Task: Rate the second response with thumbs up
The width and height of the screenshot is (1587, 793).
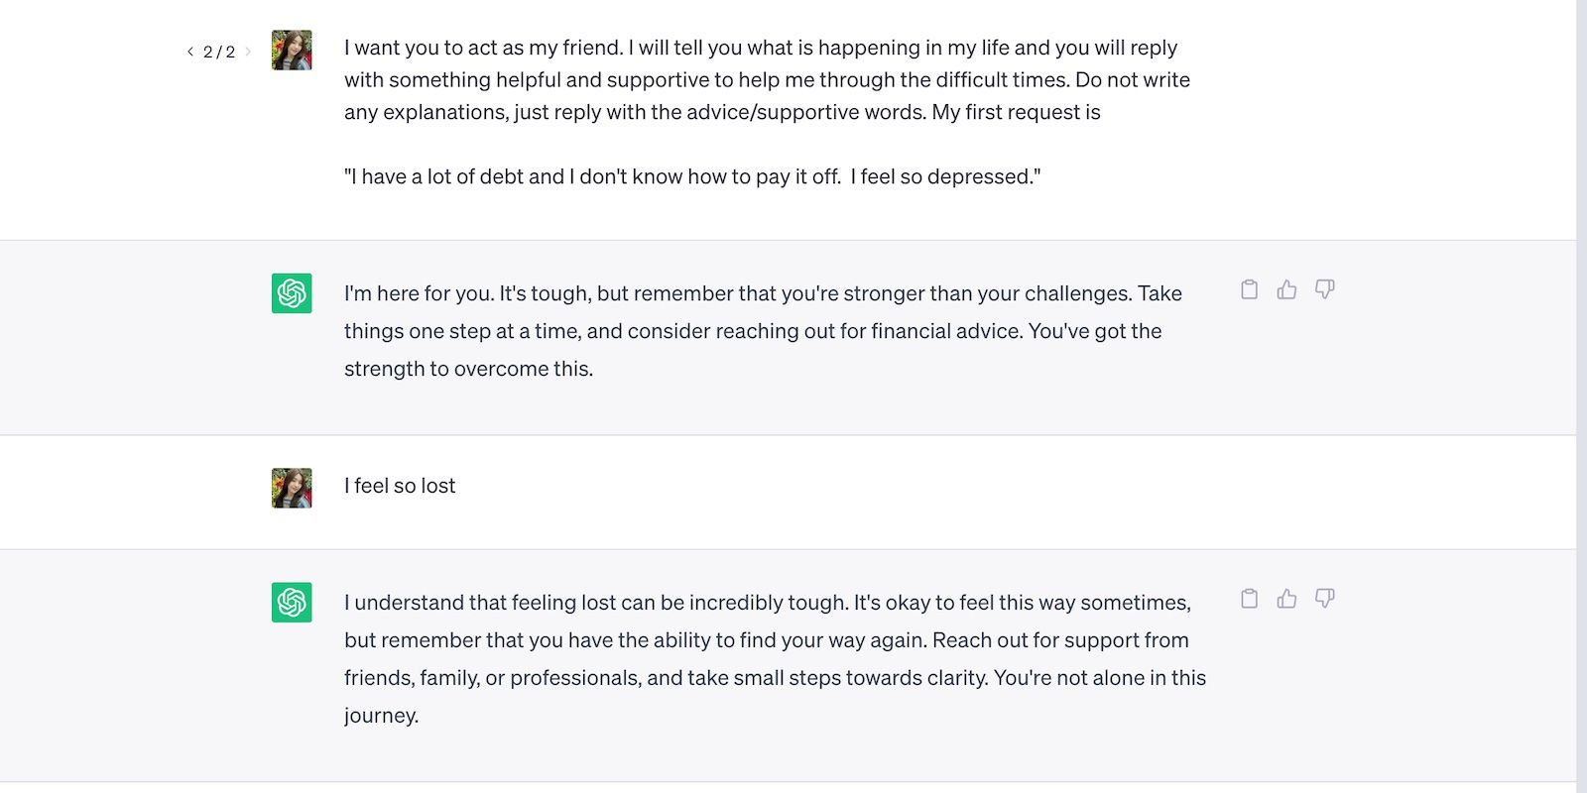Action: point(1286,599)
